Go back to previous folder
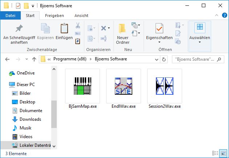This screenshot has height=158, width=229. point(7,59)
